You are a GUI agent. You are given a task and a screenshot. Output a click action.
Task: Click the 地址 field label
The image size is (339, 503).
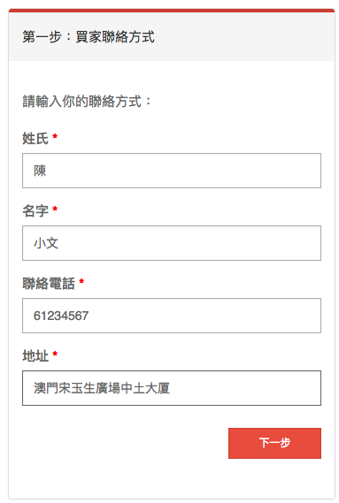click(35, 356)
